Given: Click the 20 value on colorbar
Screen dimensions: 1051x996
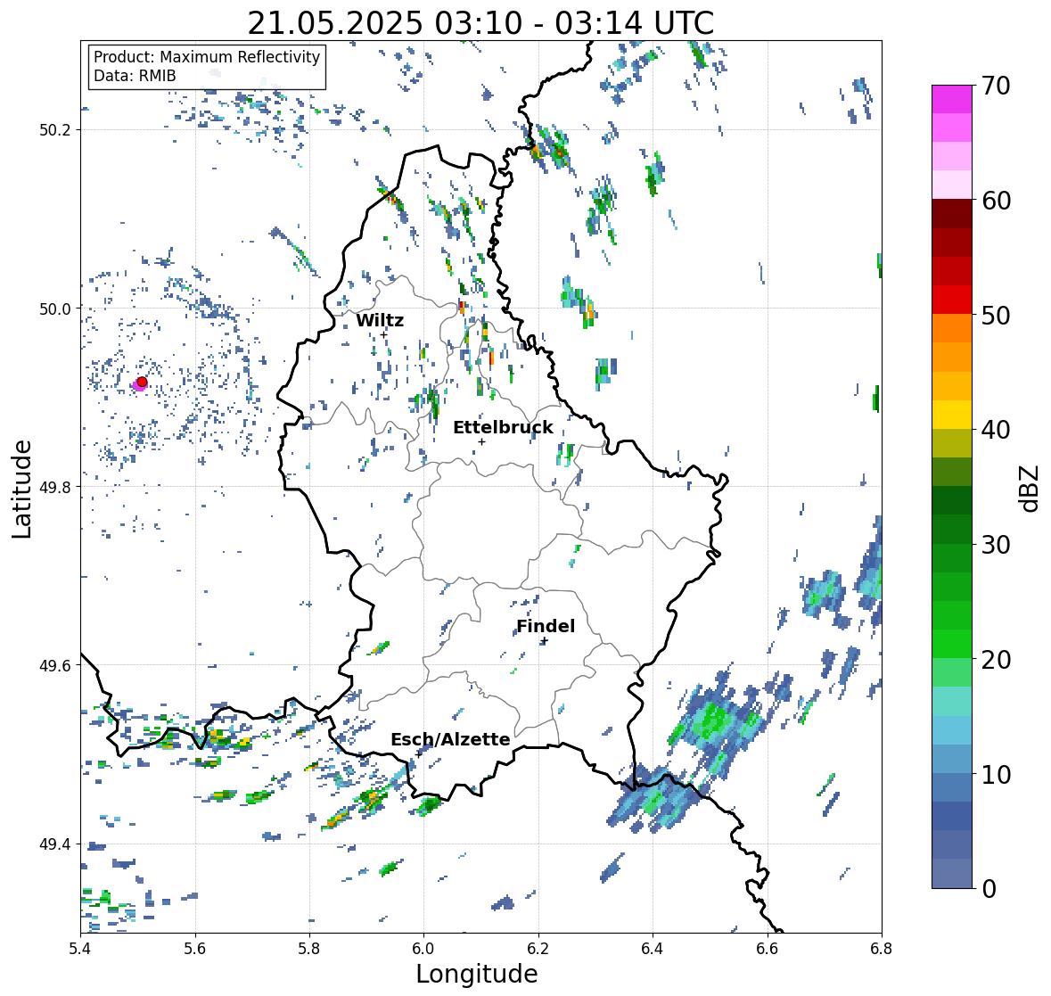Looking at the screenshot, I should tap(996, 660).
